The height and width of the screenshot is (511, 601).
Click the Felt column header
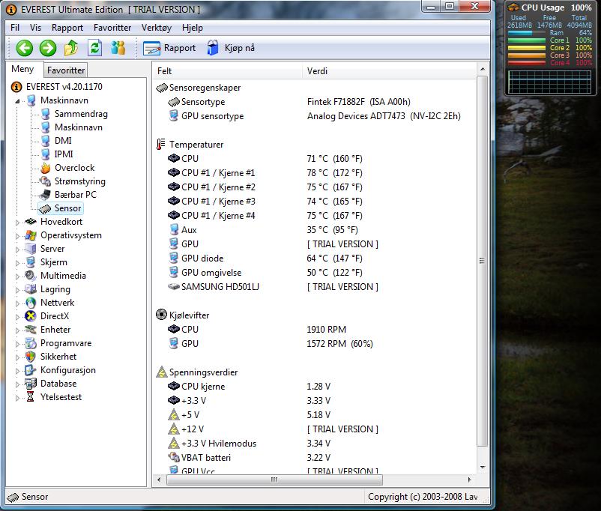tap(227, 71)
